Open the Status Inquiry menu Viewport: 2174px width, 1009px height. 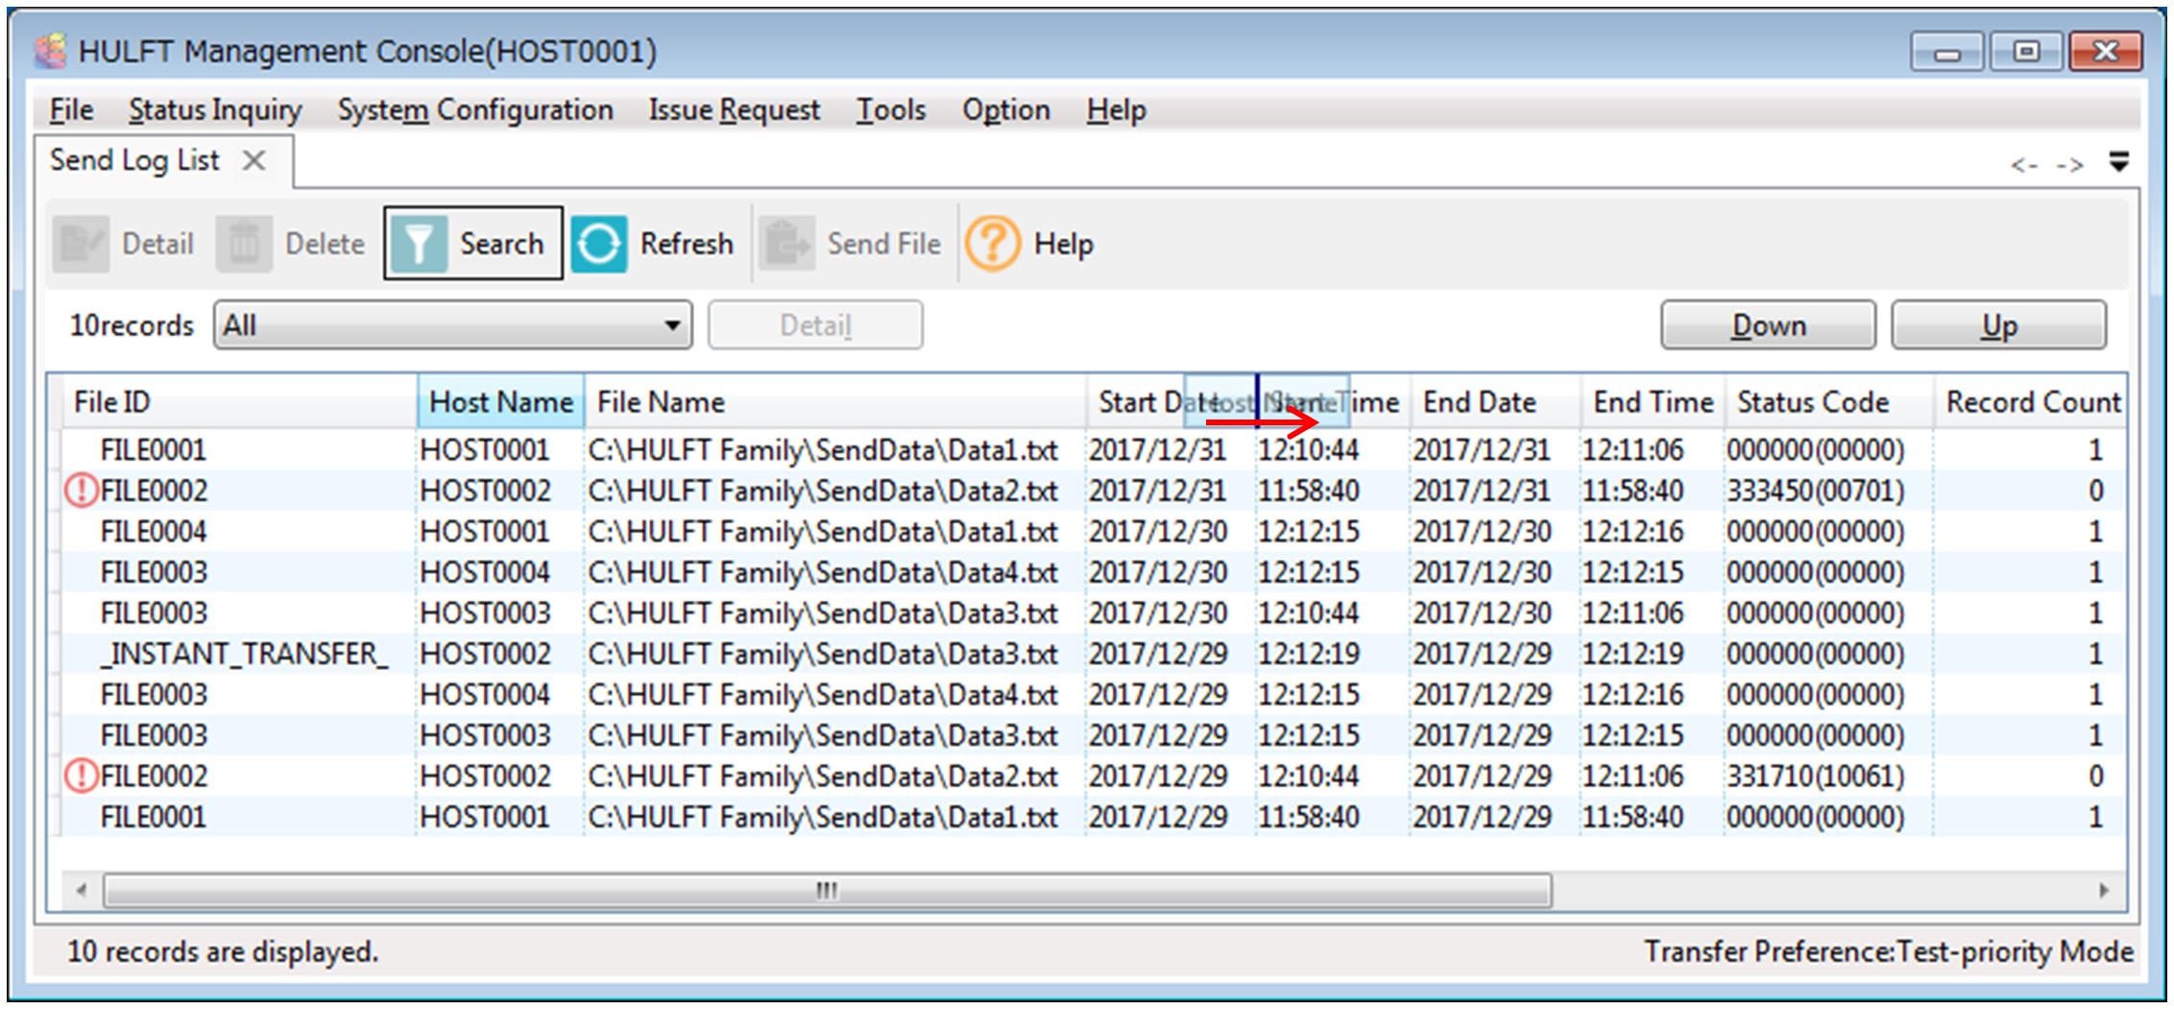pyautogui.click(x=215, y=110)
